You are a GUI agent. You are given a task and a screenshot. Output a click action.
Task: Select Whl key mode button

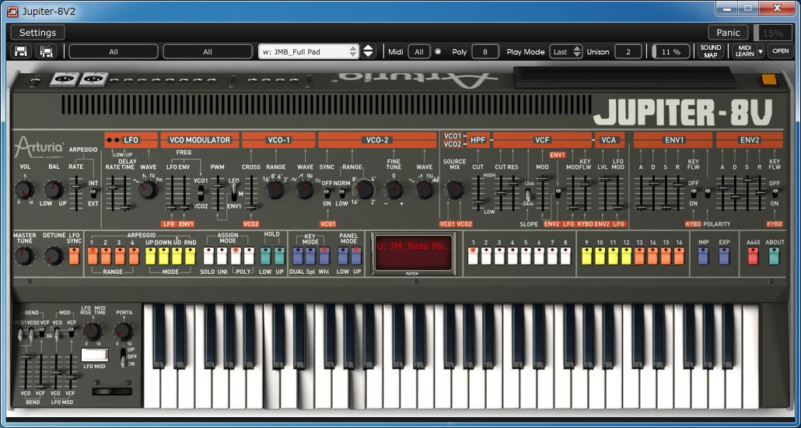pos(324,256)
